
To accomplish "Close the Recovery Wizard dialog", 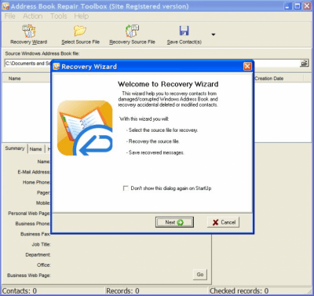I will 247,67.
